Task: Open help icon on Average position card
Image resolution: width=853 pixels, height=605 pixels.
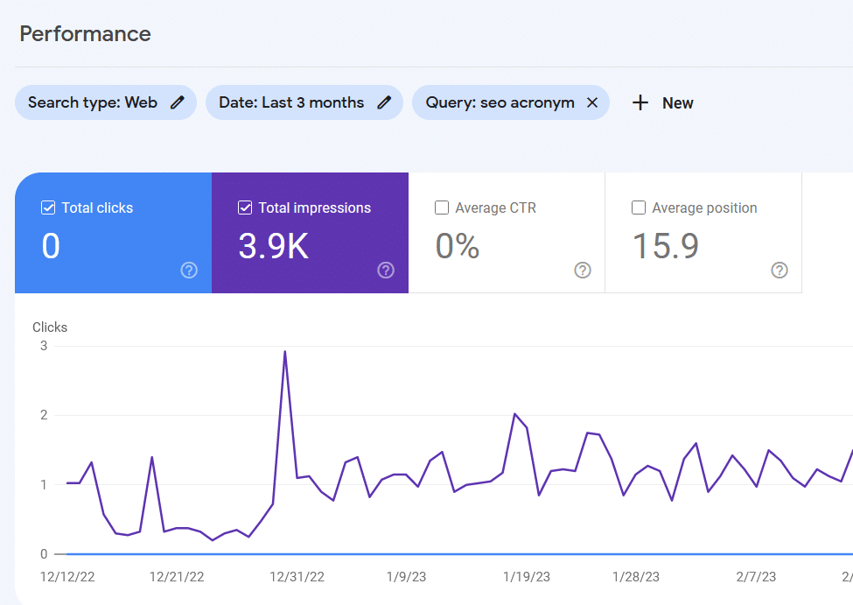Action: pyautogui.click(x=780, y=271)
